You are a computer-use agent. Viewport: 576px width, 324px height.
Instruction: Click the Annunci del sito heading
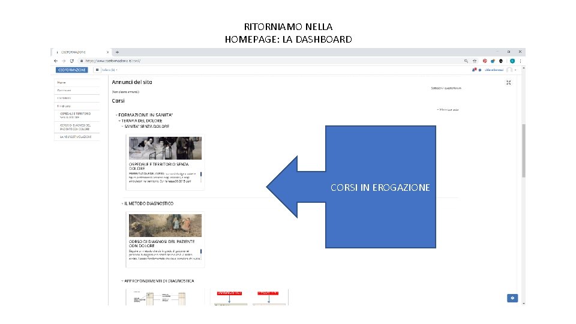click(132, 82)
